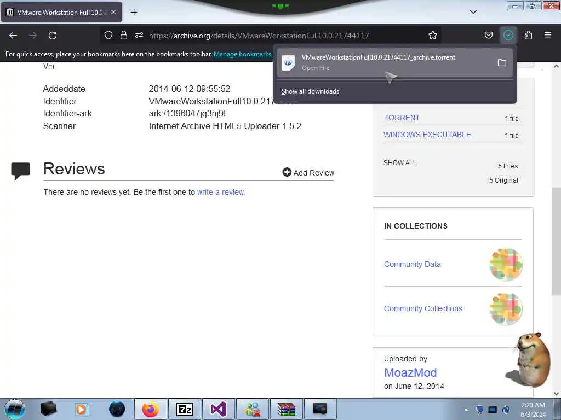Click SHOW ALL files link
The image size is (561, 420).
[x=400, y=163]
